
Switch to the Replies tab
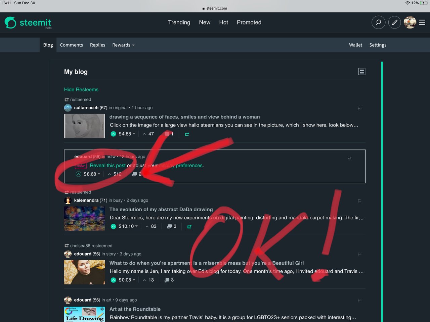pos(97,45)
